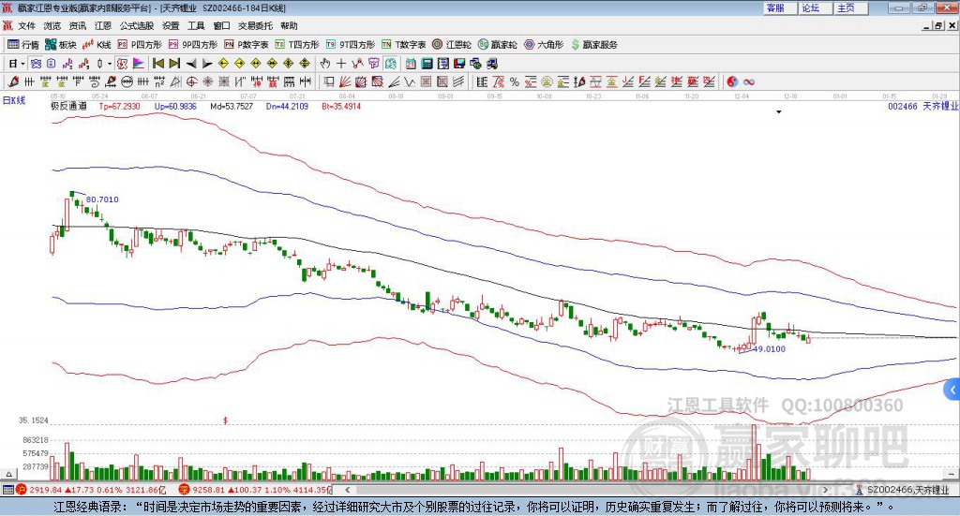This screenshot has height=516, width=960.
Task: Click the Shenzhen index 9258.81 status entry
Action: (x=255, y=490)
